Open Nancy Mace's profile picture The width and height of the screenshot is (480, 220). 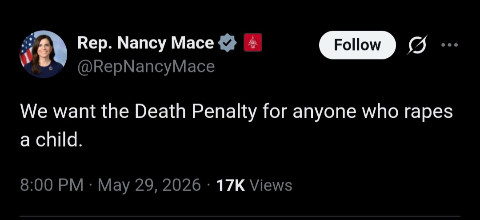[44, 54]
